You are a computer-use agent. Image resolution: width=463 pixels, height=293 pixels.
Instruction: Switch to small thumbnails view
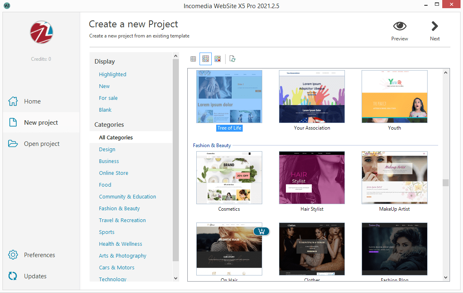193,59
